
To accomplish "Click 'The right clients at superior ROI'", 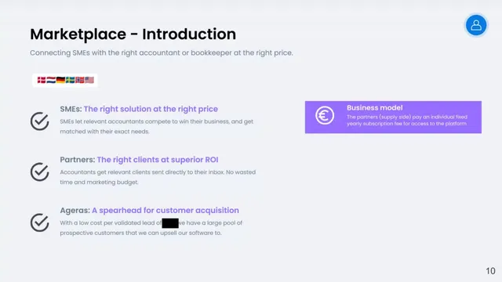I will [158, 160].
